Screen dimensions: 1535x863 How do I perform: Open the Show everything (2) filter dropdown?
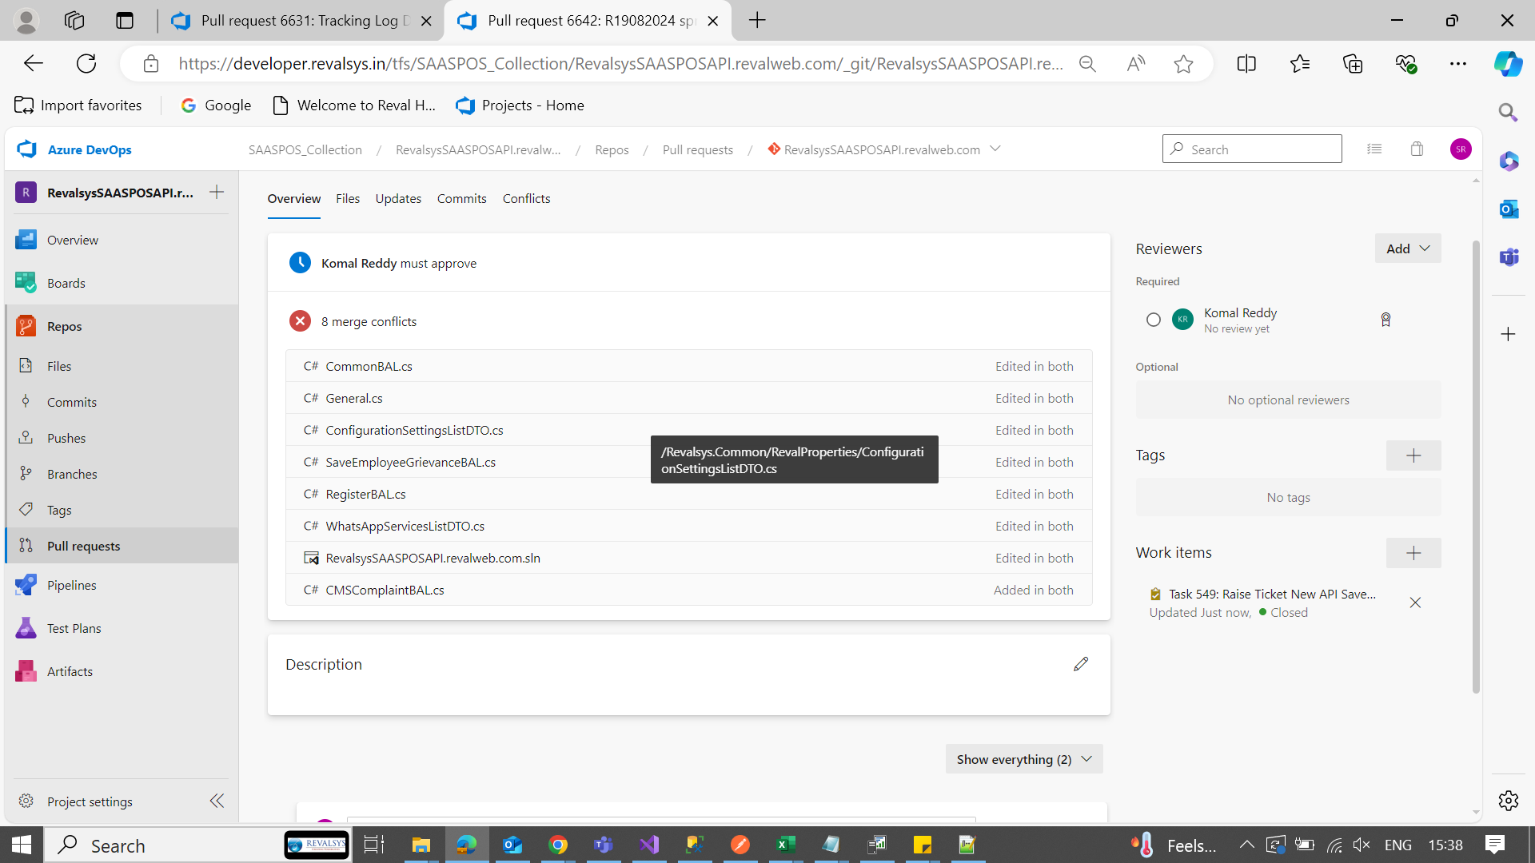[x=1023, y=759]
